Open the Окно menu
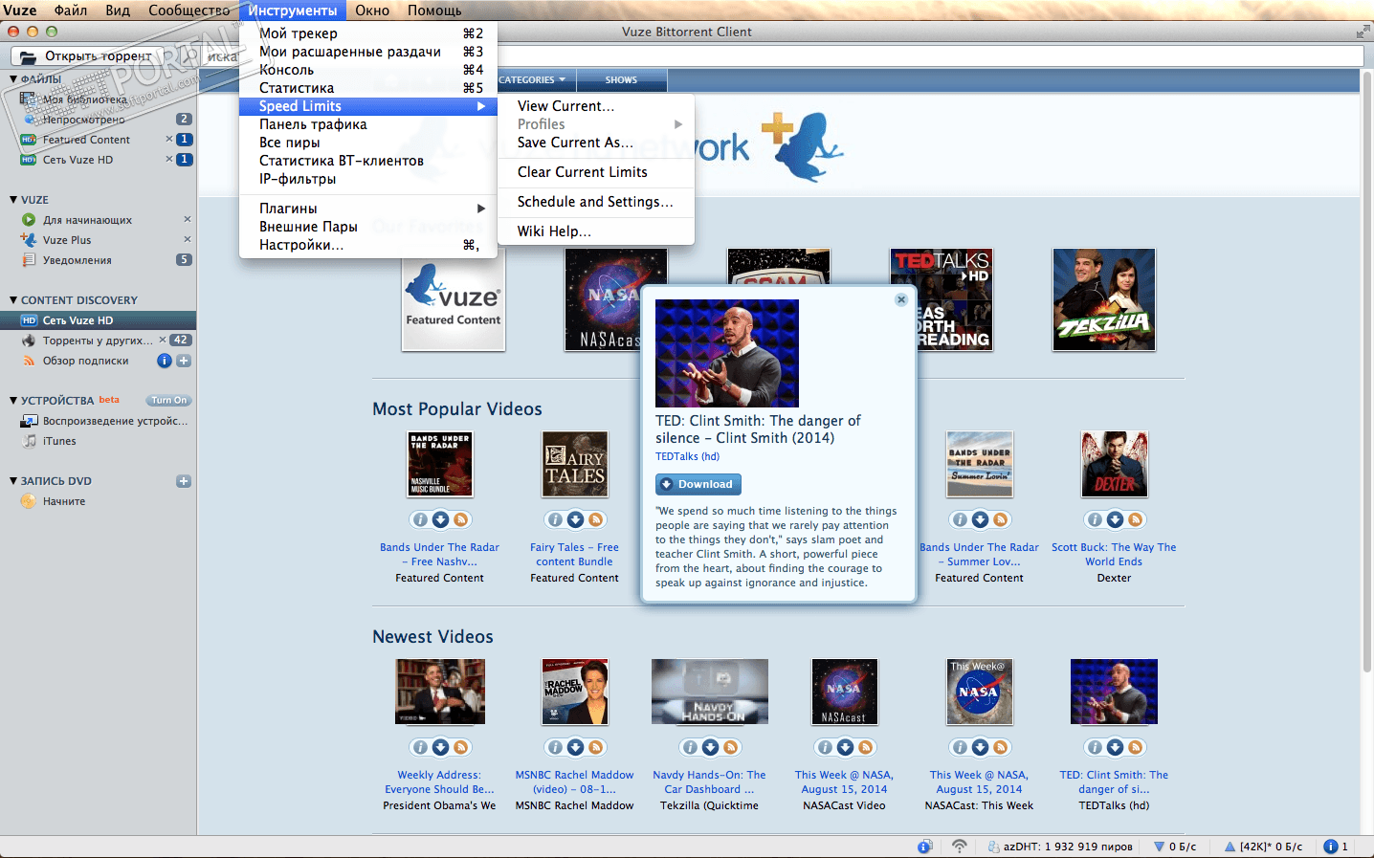This screenshot has height=858, width=1374. [x=372, y=11]
